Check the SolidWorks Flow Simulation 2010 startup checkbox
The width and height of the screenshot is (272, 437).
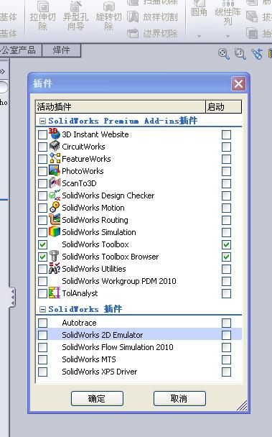[226, 348]
